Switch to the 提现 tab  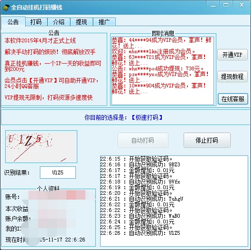(82, 22)
